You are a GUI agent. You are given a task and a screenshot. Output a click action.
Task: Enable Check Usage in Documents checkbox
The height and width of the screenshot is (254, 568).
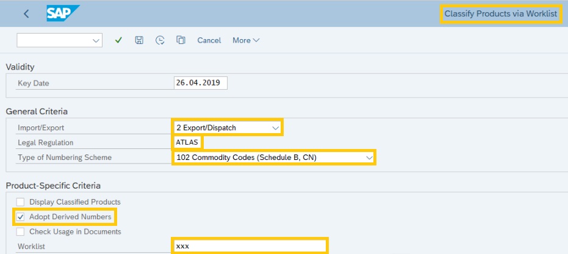[21, 231]
